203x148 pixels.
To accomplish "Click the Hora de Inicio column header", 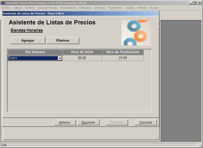I will point(82,52).
